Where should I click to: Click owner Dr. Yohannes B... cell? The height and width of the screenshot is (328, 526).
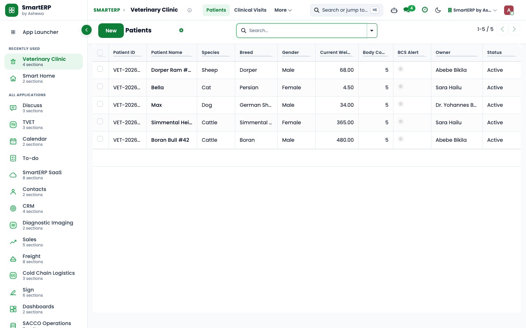(456, 105)
